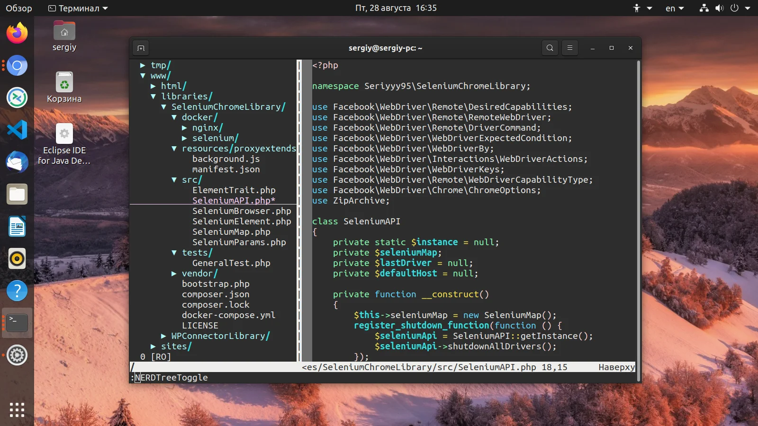Screen dimensions: 758x426
Task: Click the terminal search icon
Action: [550, 48]
